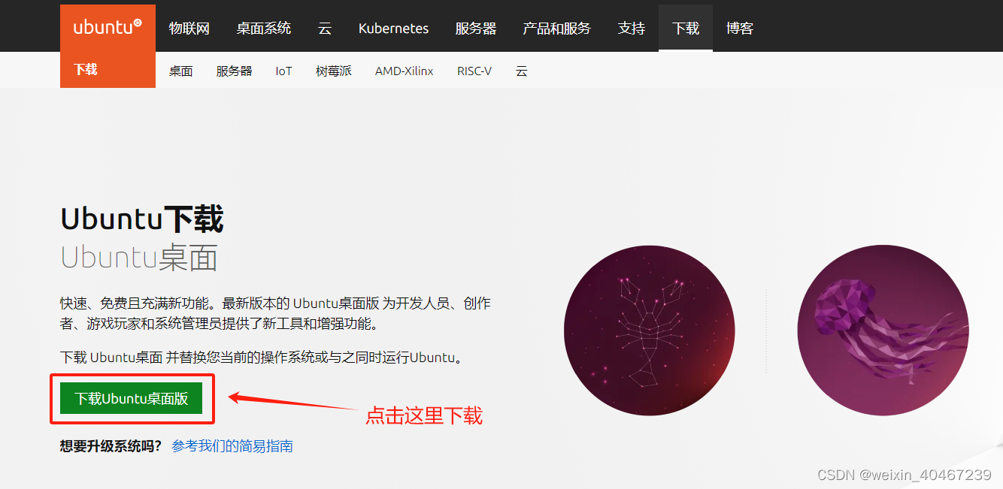Click the Ubuntu下载 heading
Viewport: 1003px width, 489px height.
pyautogui.click(x=142, y=219)
